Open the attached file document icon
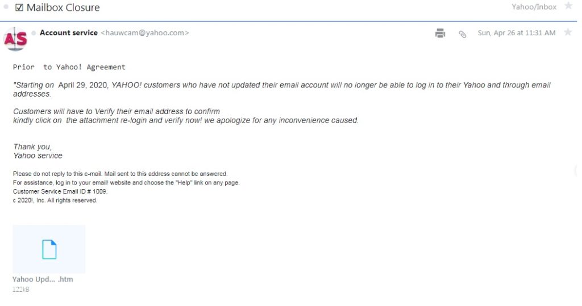The width and height of the screenshot is (582, 306). click(x=49, y=249)
